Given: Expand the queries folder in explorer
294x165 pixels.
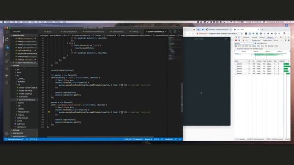Looking at the screenshot, I should click(x=21, y=103).
